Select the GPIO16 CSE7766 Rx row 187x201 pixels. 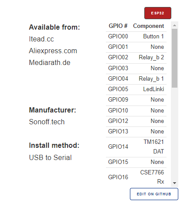click(136, 177)
